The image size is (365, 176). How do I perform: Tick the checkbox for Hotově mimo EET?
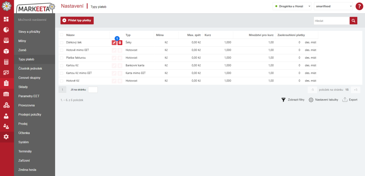(61, 50)
